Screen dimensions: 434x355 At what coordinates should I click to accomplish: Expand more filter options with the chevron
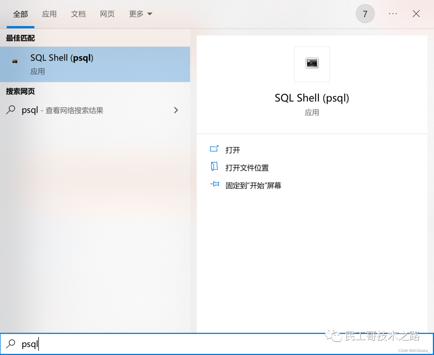[x=151, y=14]
